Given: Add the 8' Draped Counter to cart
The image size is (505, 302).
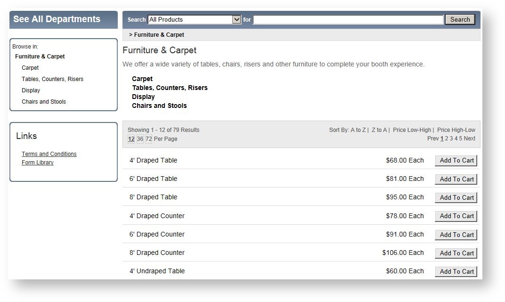Looking at the screenshot, I should 455,253.
